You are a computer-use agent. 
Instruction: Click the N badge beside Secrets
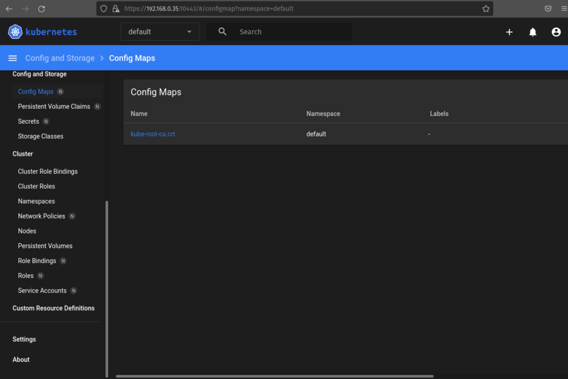(x=45, y=122)
